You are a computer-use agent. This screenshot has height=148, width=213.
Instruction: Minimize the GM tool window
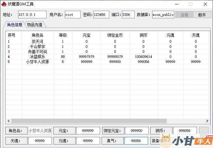(176, 4)
